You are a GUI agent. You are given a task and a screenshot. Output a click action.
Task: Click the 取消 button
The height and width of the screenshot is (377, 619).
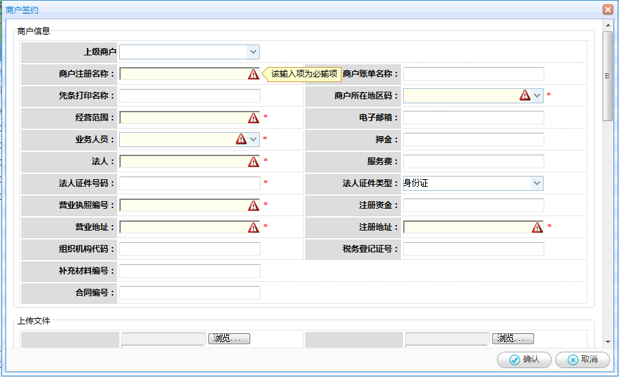tap(582, 360)
